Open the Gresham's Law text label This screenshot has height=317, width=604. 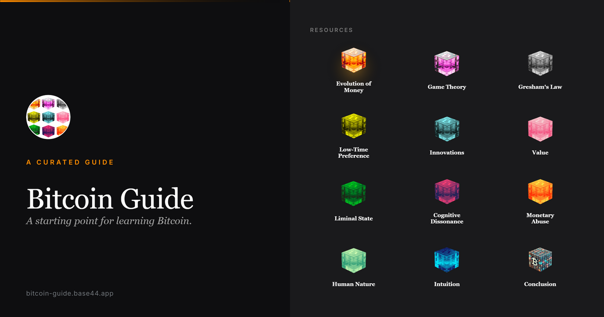pos(540,87)
